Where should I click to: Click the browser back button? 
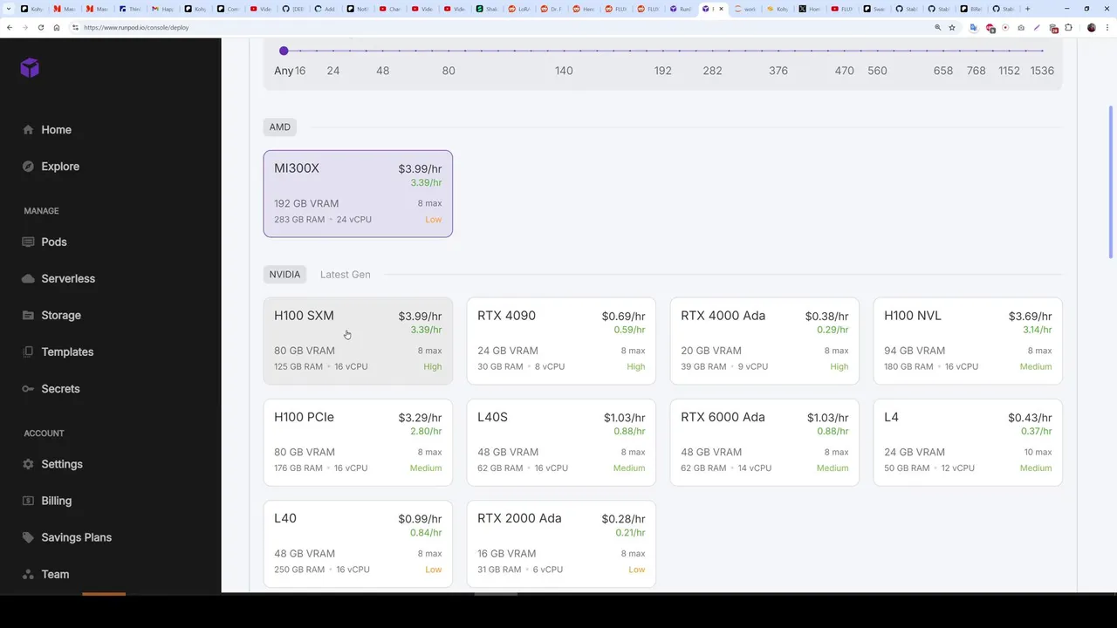coord(9,27)
